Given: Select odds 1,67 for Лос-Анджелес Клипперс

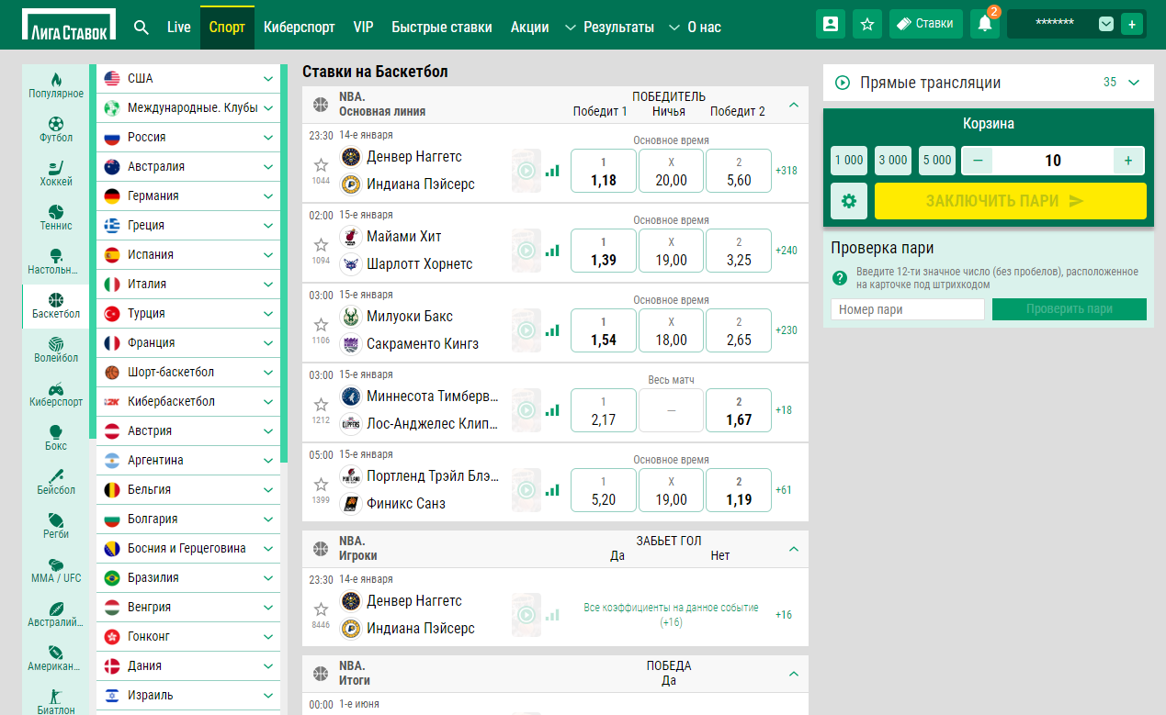Looking at the screenshot, I should tap(739, 410).
